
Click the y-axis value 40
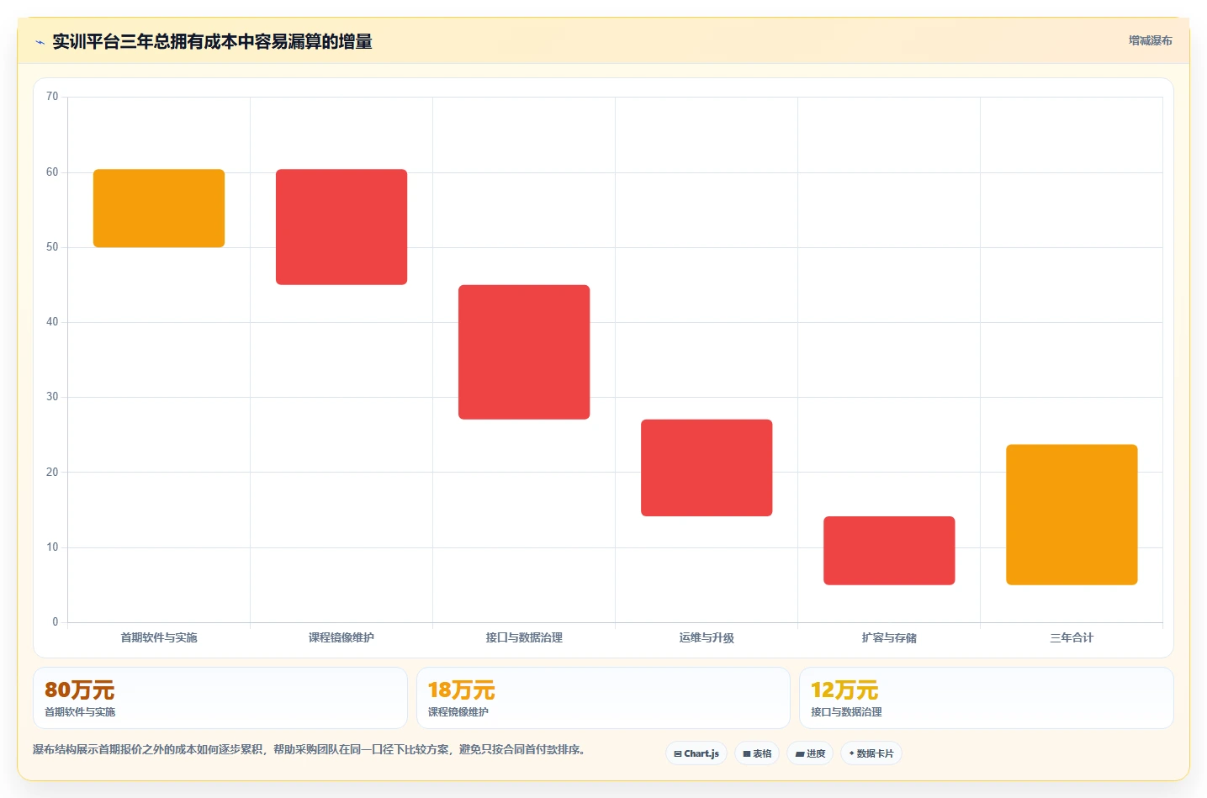tap(52, 322)
